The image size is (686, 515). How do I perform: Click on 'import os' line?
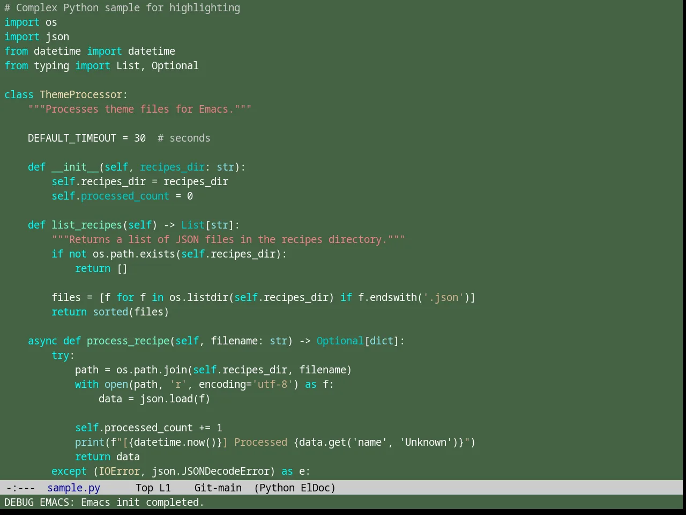31,22
